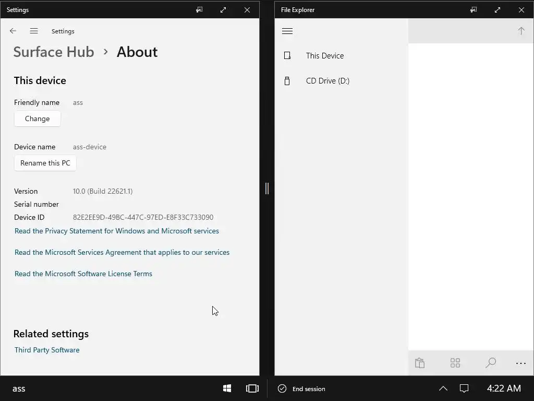This screenshot has height=401, width=534.
Task: Open Task View on the taskbar
Action: 252,388
